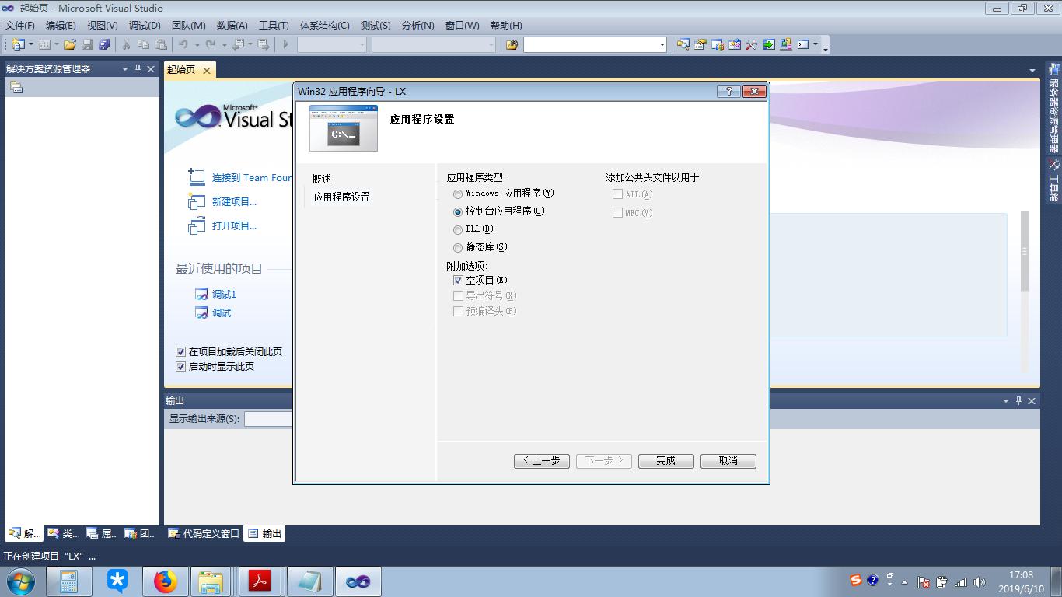
Task: Click the Start Debugging green arrow icon
Action: click(x=285, y=44)
